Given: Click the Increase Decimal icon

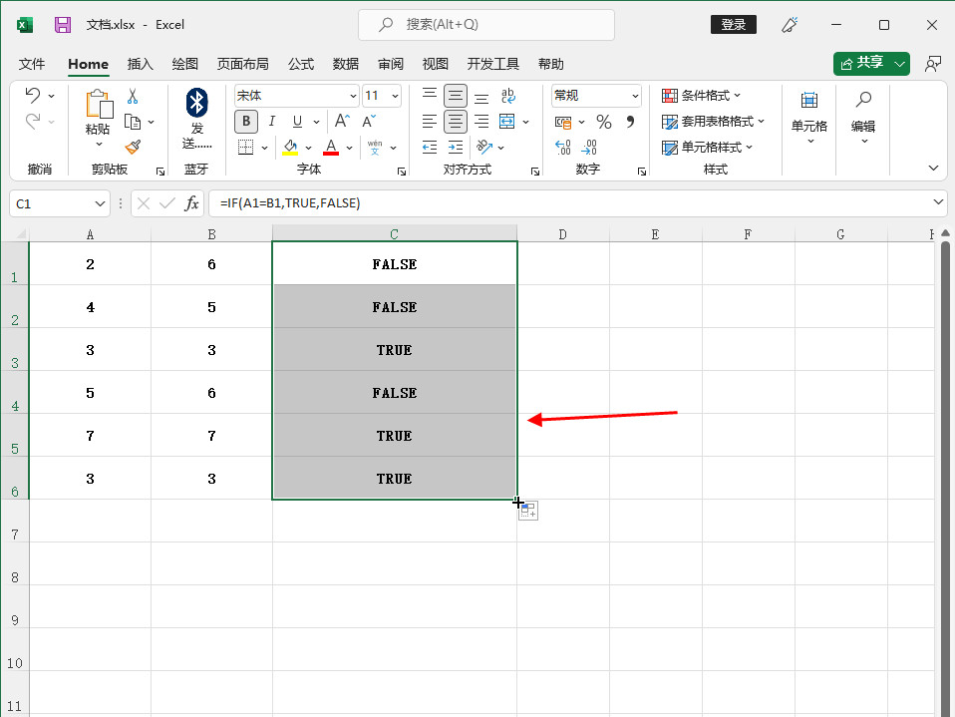Looking at the screenshot, I should pyautogui.click(x=563, y=147).
